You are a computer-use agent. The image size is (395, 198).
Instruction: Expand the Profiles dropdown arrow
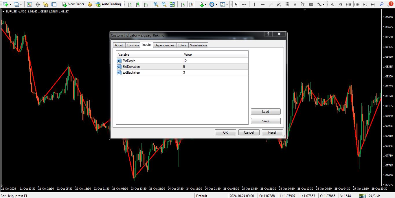point(21,4)
